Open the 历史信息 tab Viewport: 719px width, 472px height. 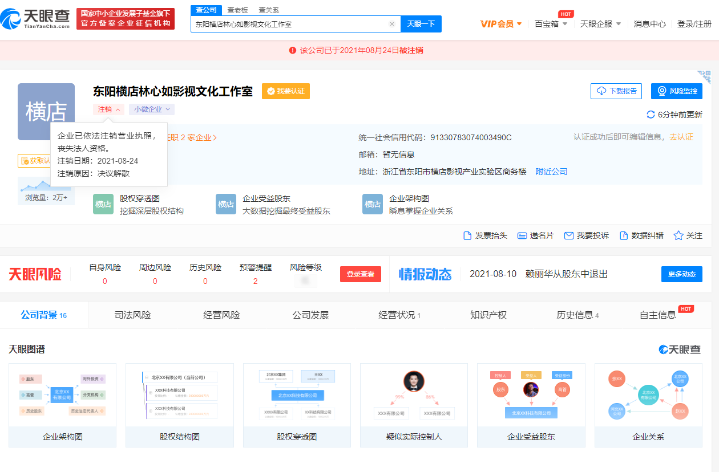pos(577,315)
